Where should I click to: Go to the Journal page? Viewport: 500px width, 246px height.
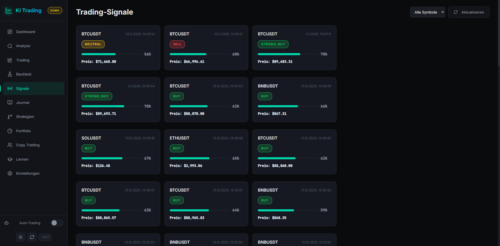pos(23,103)
